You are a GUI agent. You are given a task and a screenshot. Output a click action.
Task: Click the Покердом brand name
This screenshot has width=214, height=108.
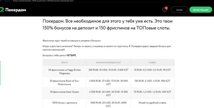pyautogui.click(x=16, y=10)
